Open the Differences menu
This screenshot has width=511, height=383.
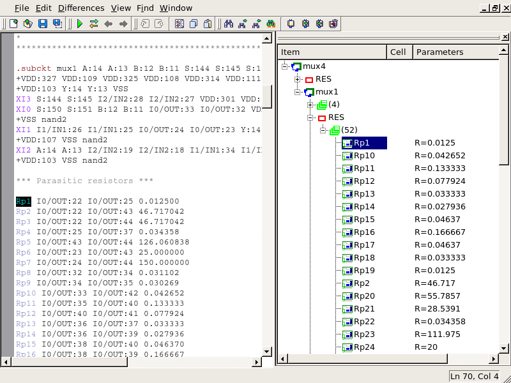pyautogui.click(x=80, y=8)
